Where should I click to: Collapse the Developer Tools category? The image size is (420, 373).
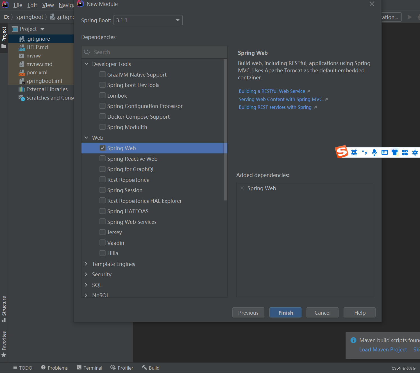86,64
